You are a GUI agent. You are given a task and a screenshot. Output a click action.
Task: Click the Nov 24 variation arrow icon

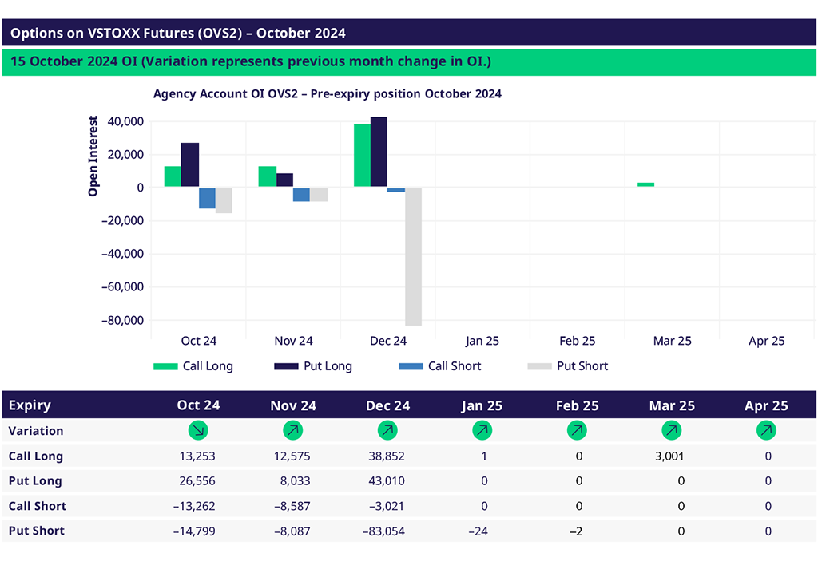click(x=292, y=431)
